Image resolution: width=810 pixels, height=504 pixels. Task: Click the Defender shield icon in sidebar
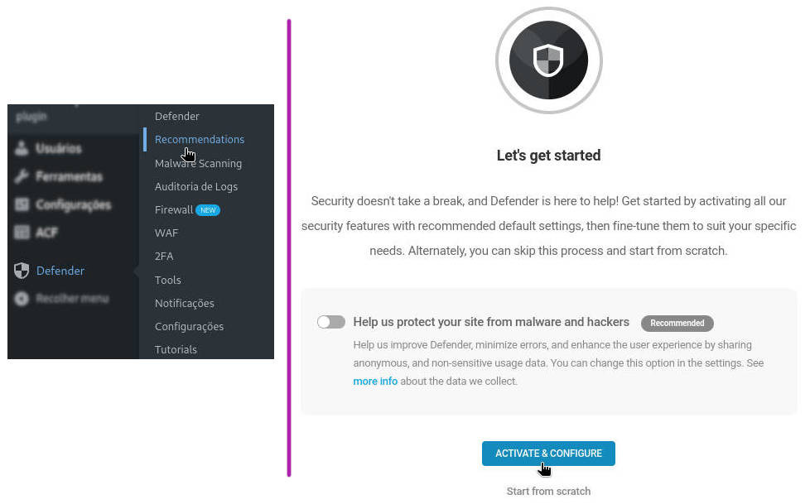pyautogui.click(x=22, y=270)
